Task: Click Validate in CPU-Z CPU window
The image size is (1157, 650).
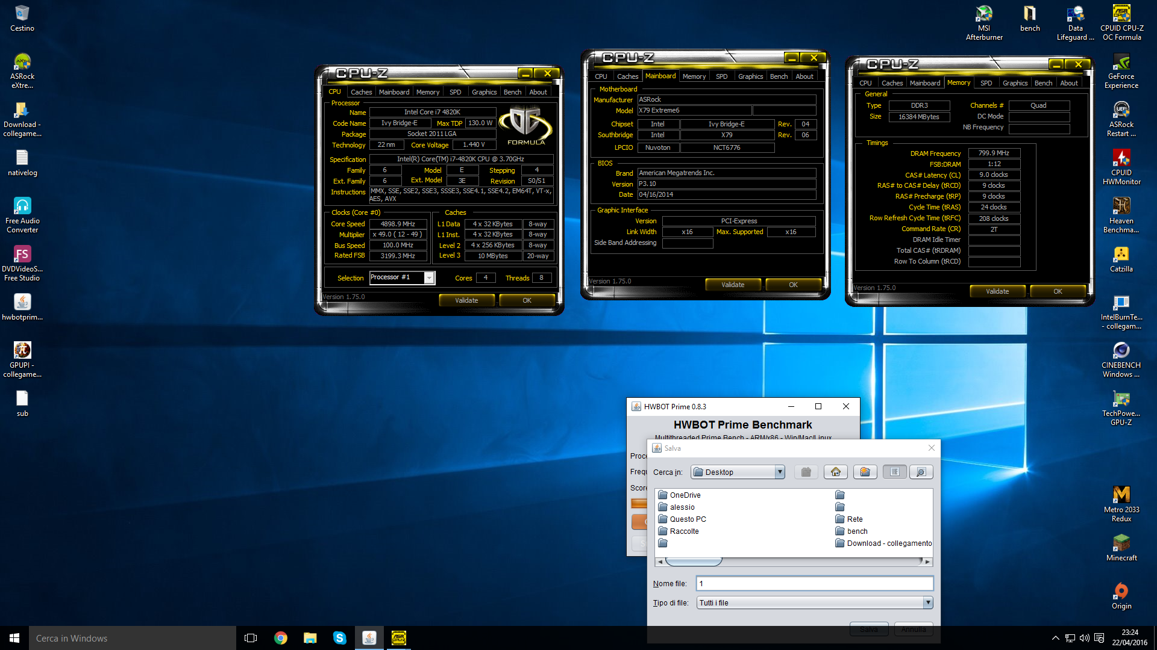Action: (466, 300)
